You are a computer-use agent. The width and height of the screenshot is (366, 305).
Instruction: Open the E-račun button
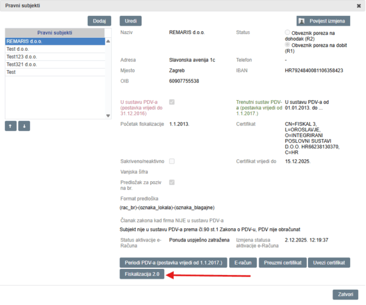tap(243, 262)
